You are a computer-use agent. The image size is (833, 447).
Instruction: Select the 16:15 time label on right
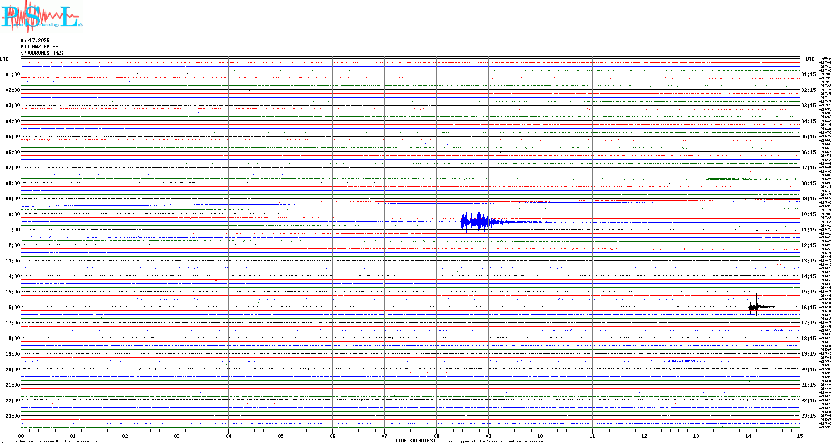[808, 308]
